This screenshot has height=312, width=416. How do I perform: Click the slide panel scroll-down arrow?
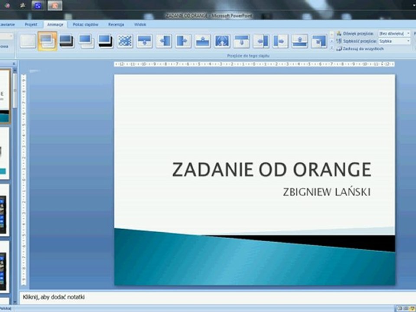tap(15, 302)
